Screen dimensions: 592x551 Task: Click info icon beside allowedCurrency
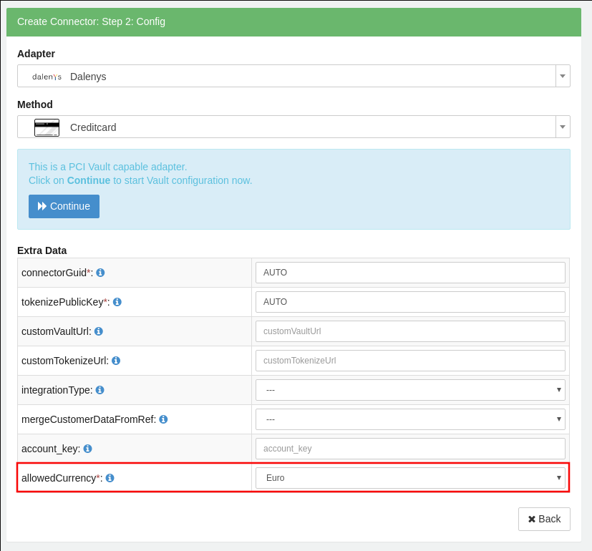(x=110, y=478)
